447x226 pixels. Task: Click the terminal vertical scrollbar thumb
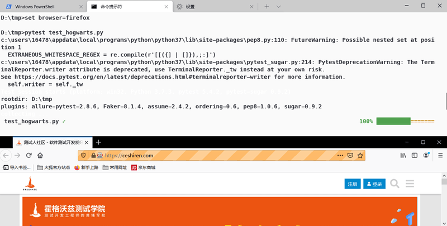point(445,101)
